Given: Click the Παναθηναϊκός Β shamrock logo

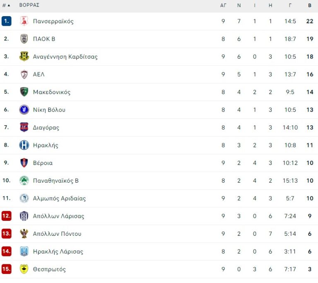Looking at the screenshot, I should [24, 181].
